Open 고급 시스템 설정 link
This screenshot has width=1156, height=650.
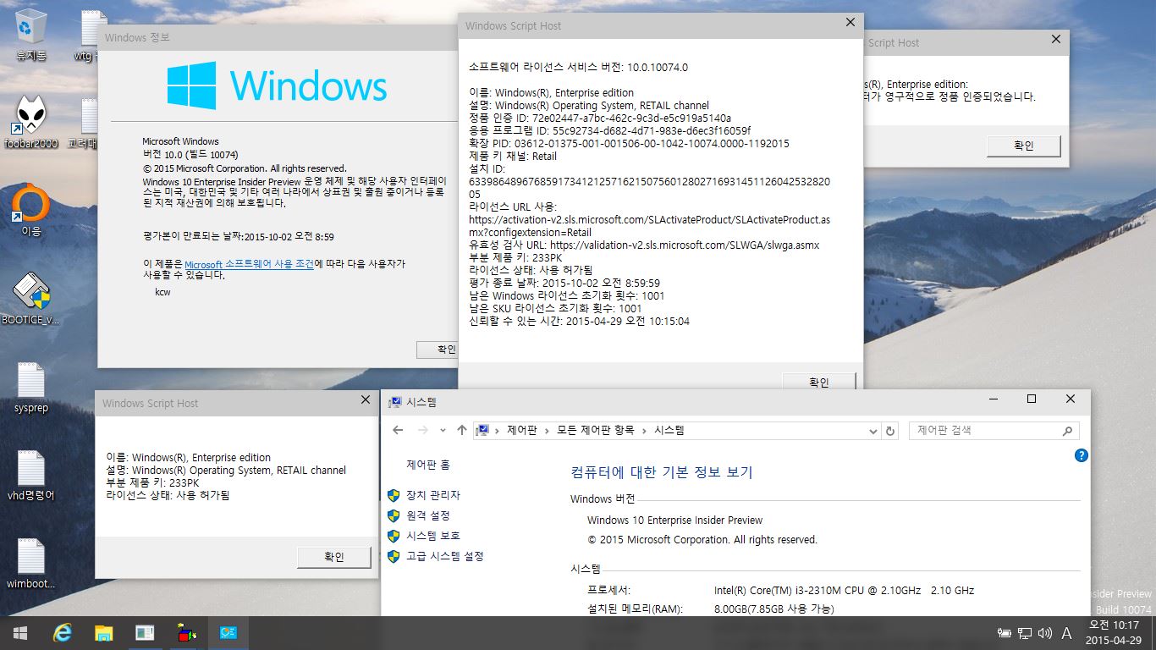click(x=445, y=556)
